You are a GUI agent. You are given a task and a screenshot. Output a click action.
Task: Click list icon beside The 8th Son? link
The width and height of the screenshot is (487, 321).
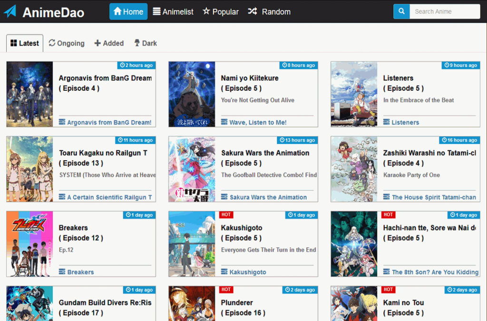click(386, 272)
